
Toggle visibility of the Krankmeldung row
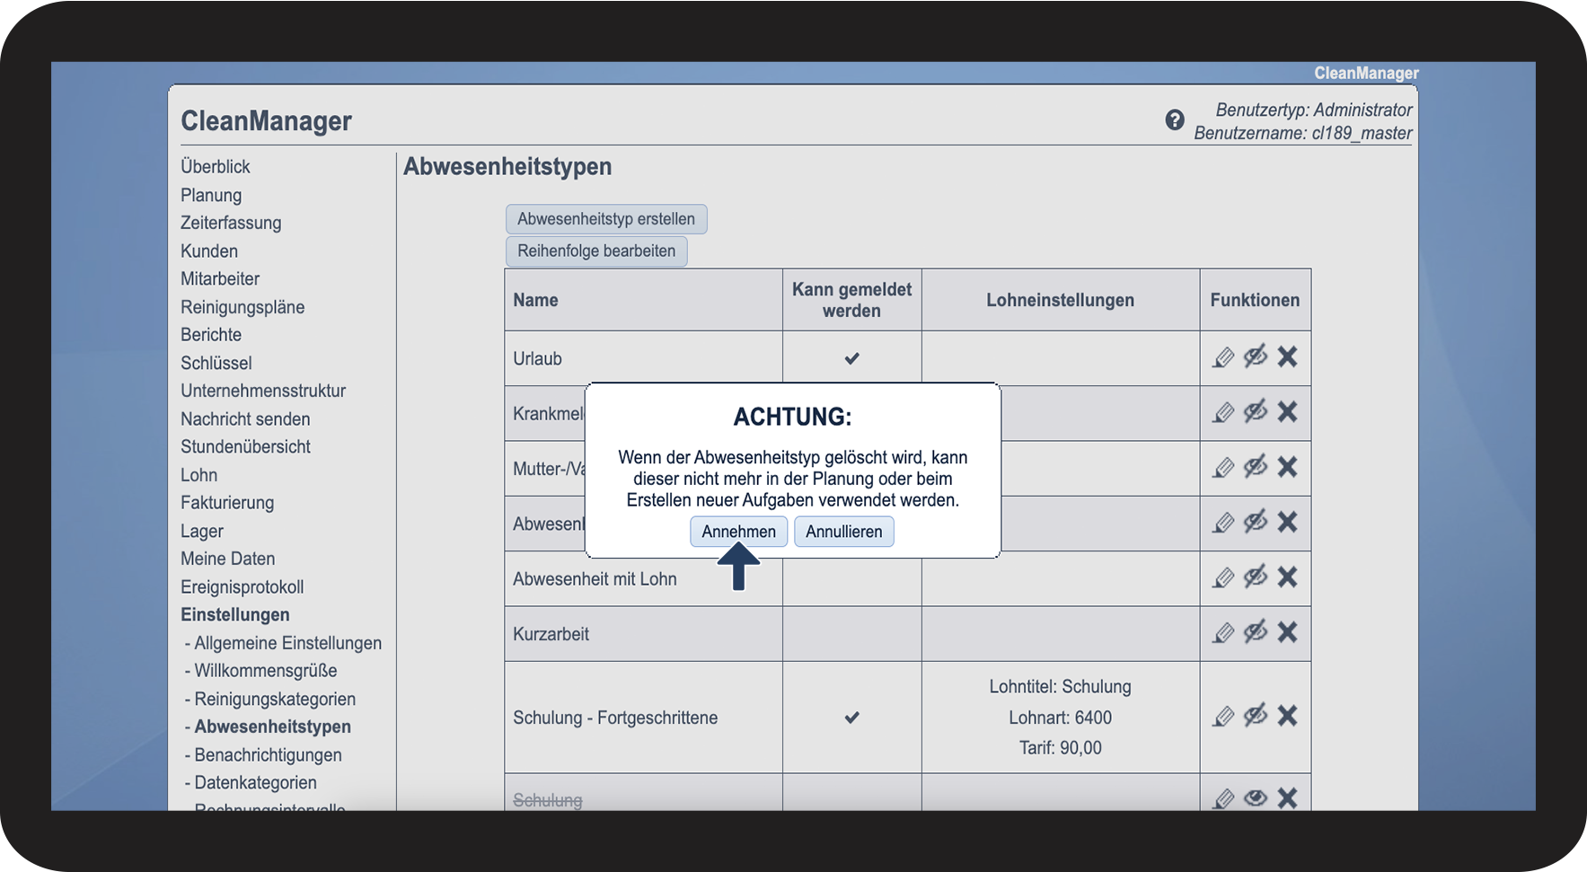point(1256,411)
